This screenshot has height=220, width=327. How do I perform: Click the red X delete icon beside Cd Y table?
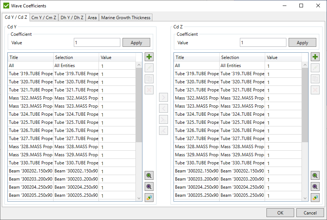(x=149, y=90)
